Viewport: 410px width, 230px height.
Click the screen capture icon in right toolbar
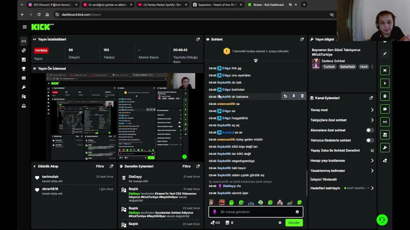pos(385,70)
